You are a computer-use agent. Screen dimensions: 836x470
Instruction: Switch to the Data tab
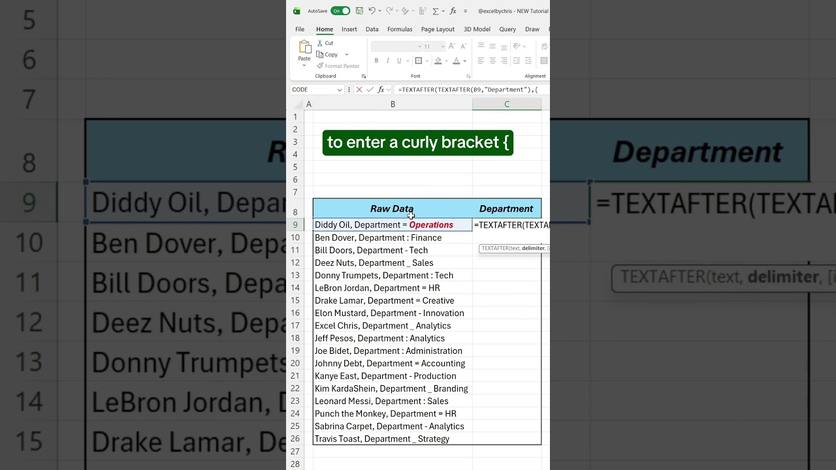tap(372, 29)
